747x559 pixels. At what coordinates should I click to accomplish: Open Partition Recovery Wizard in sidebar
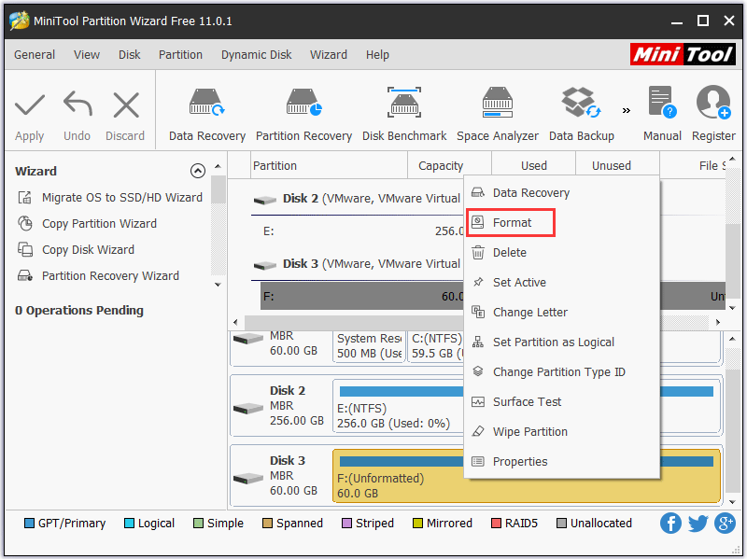pyautogui.click(x=99, y=275)
